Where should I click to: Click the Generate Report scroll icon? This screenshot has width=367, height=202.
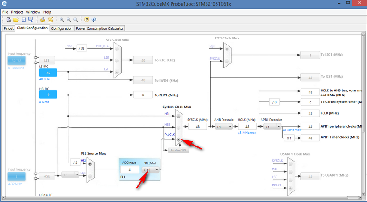click(x=50, y=20)
